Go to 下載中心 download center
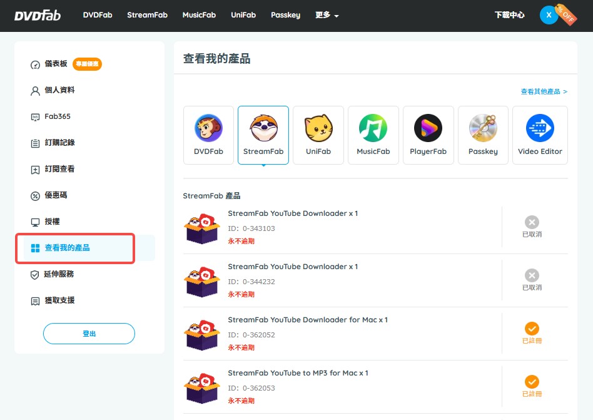Image resolution: width=593 pixels, height=420 pixels. (509, 15)
